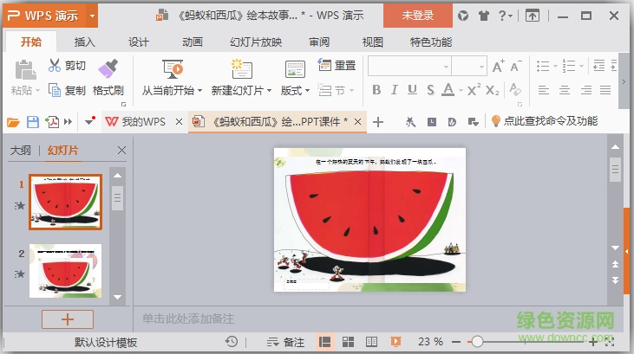This screenshot has height=354, width=634.
Task: Open 从当前开始 dropdown arrow
Action: tap(199, 90)
